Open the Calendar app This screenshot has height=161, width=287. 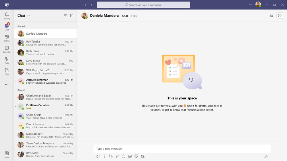pos(7,49)
